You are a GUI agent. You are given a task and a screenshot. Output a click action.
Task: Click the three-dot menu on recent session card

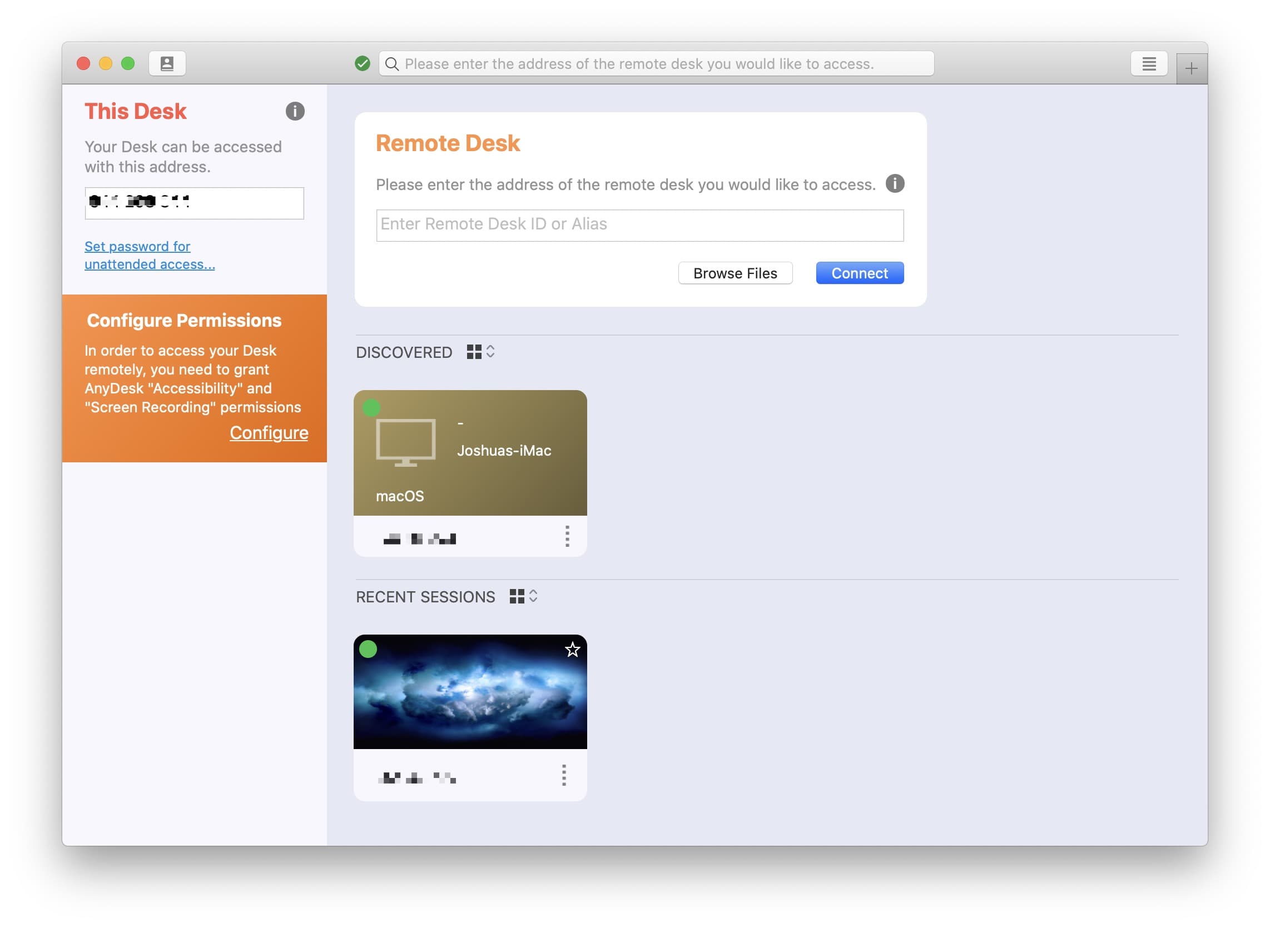pyautogui.click(x=565, y=774)
